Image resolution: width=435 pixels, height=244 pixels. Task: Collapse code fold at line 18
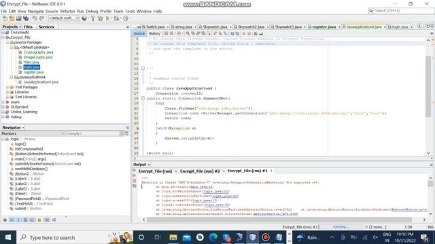[143, 98]
